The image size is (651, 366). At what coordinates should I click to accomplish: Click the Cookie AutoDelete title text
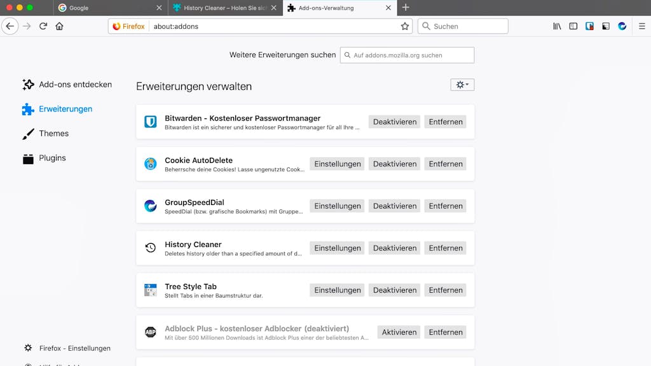pyautogui.click(x=198, y=160)
